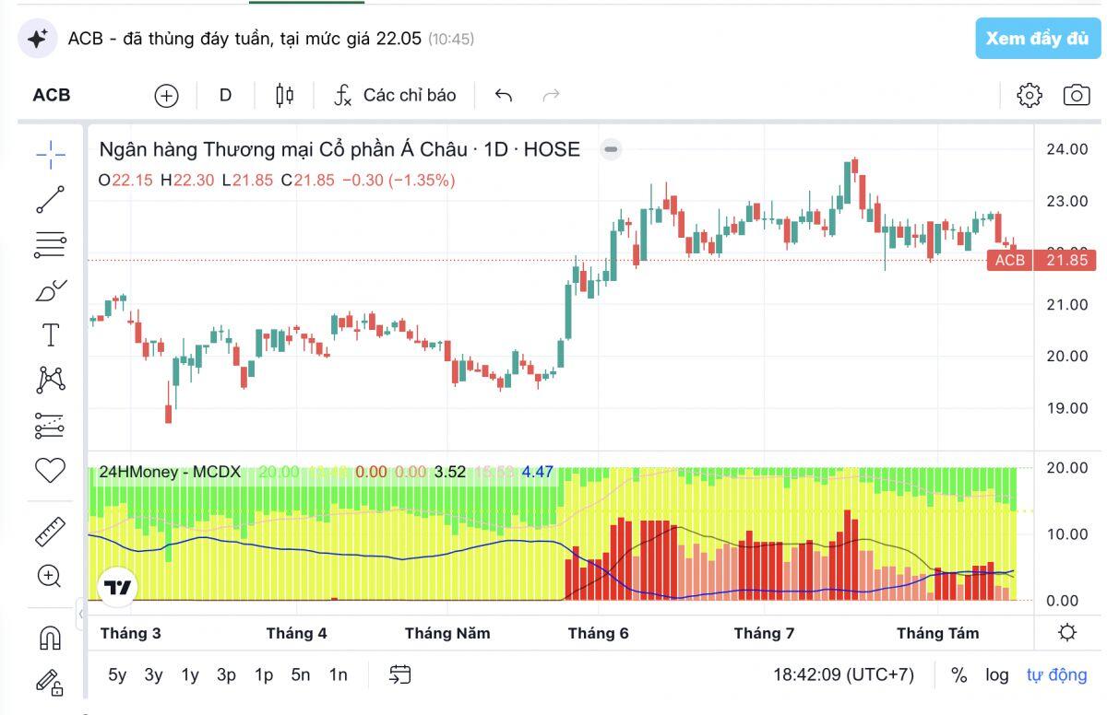Viewport: 1107px width, 715px height.
Task: Click the plus compare symbol icon
Action: pos(166,95)
